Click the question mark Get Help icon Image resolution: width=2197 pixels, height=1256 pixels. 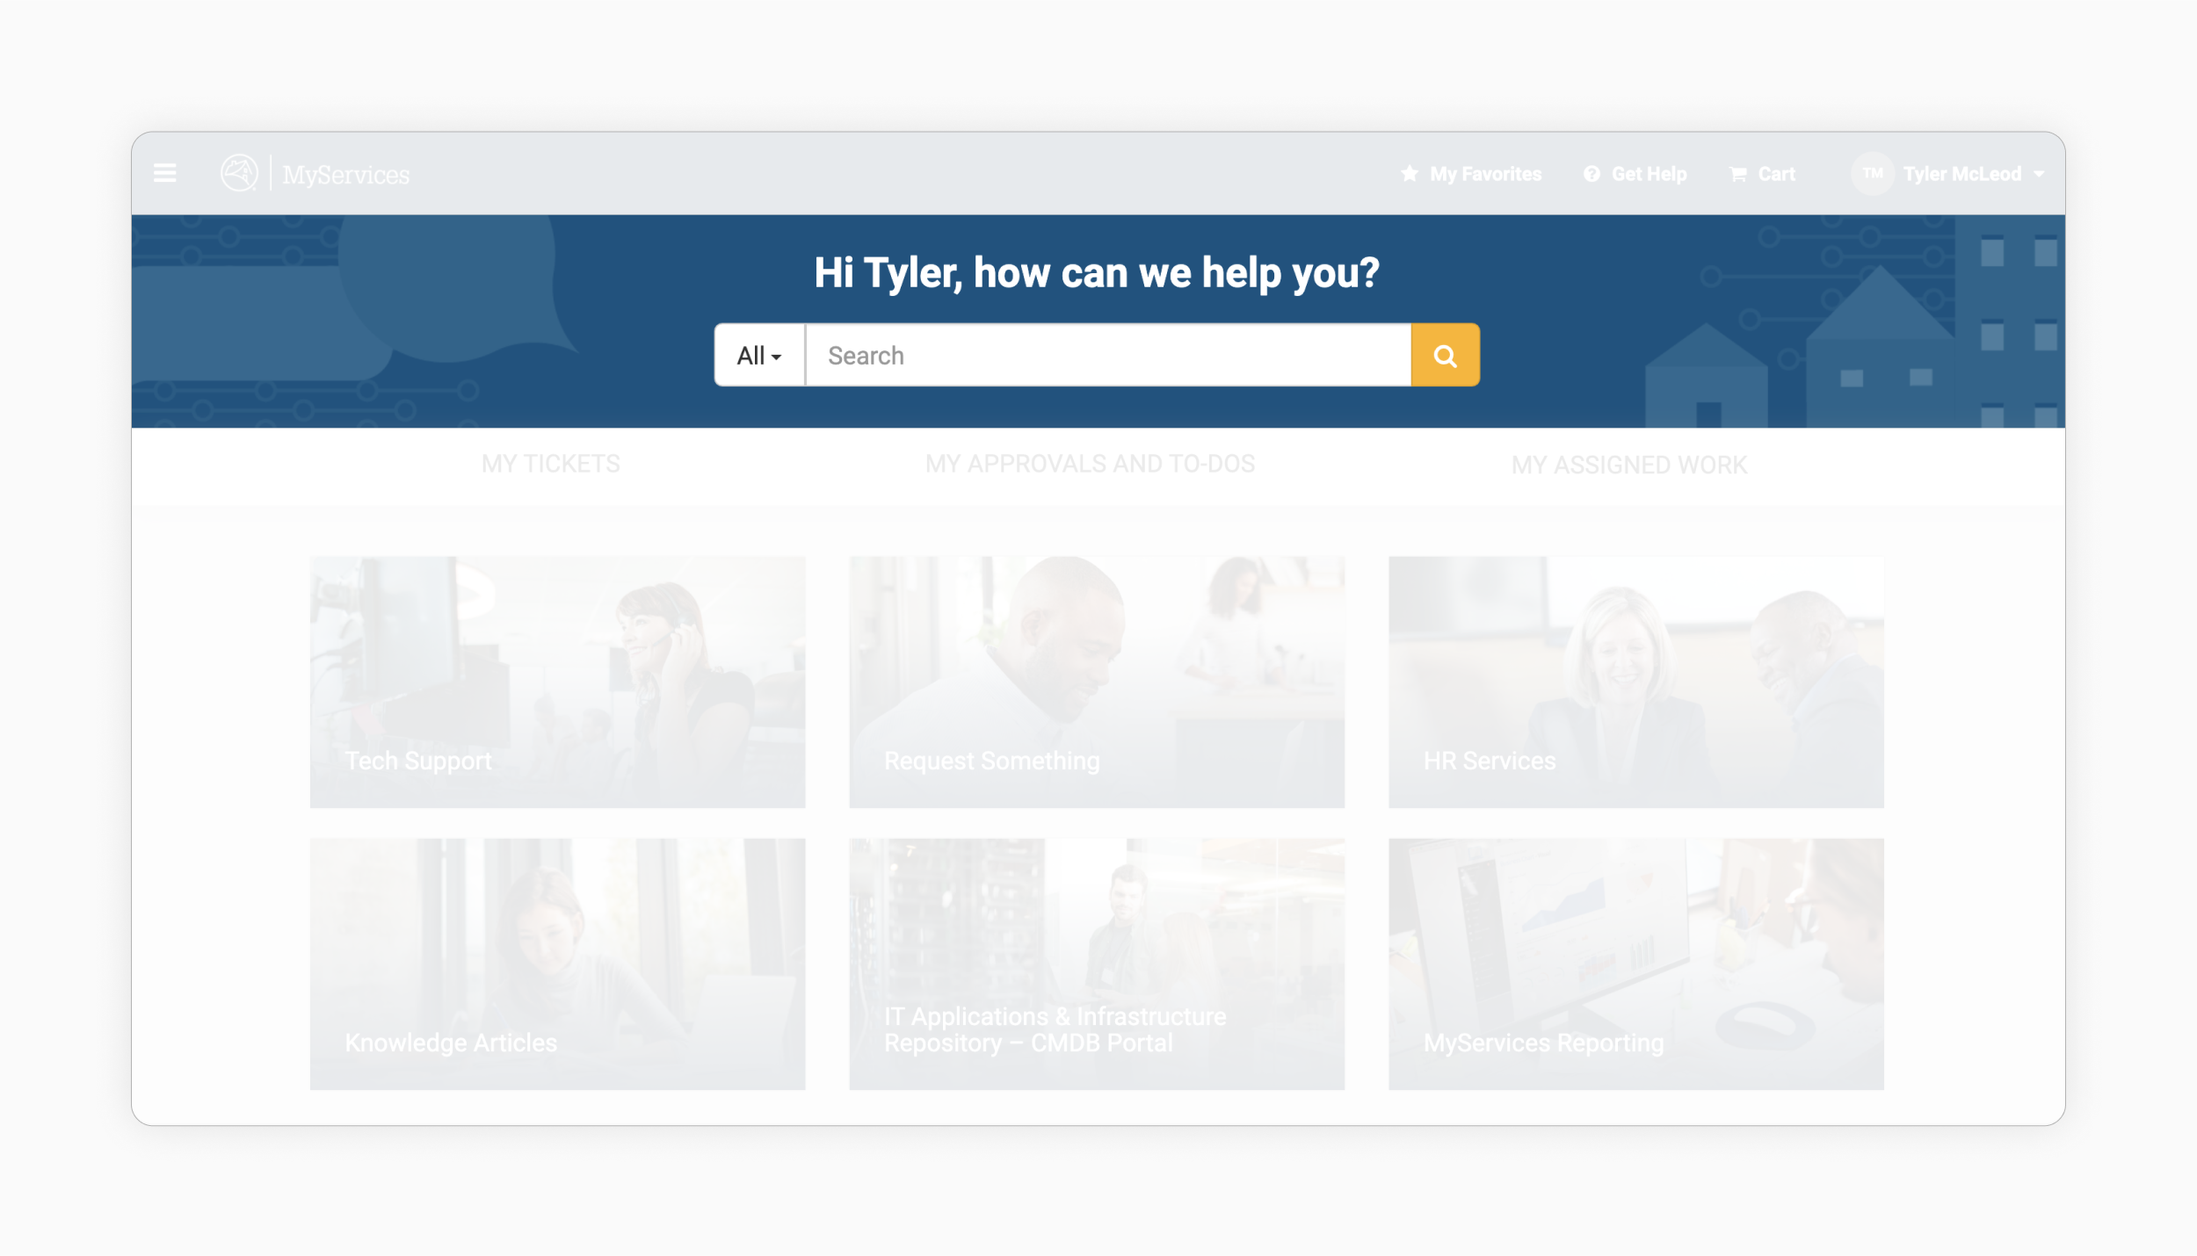[x=1592, y=174]
